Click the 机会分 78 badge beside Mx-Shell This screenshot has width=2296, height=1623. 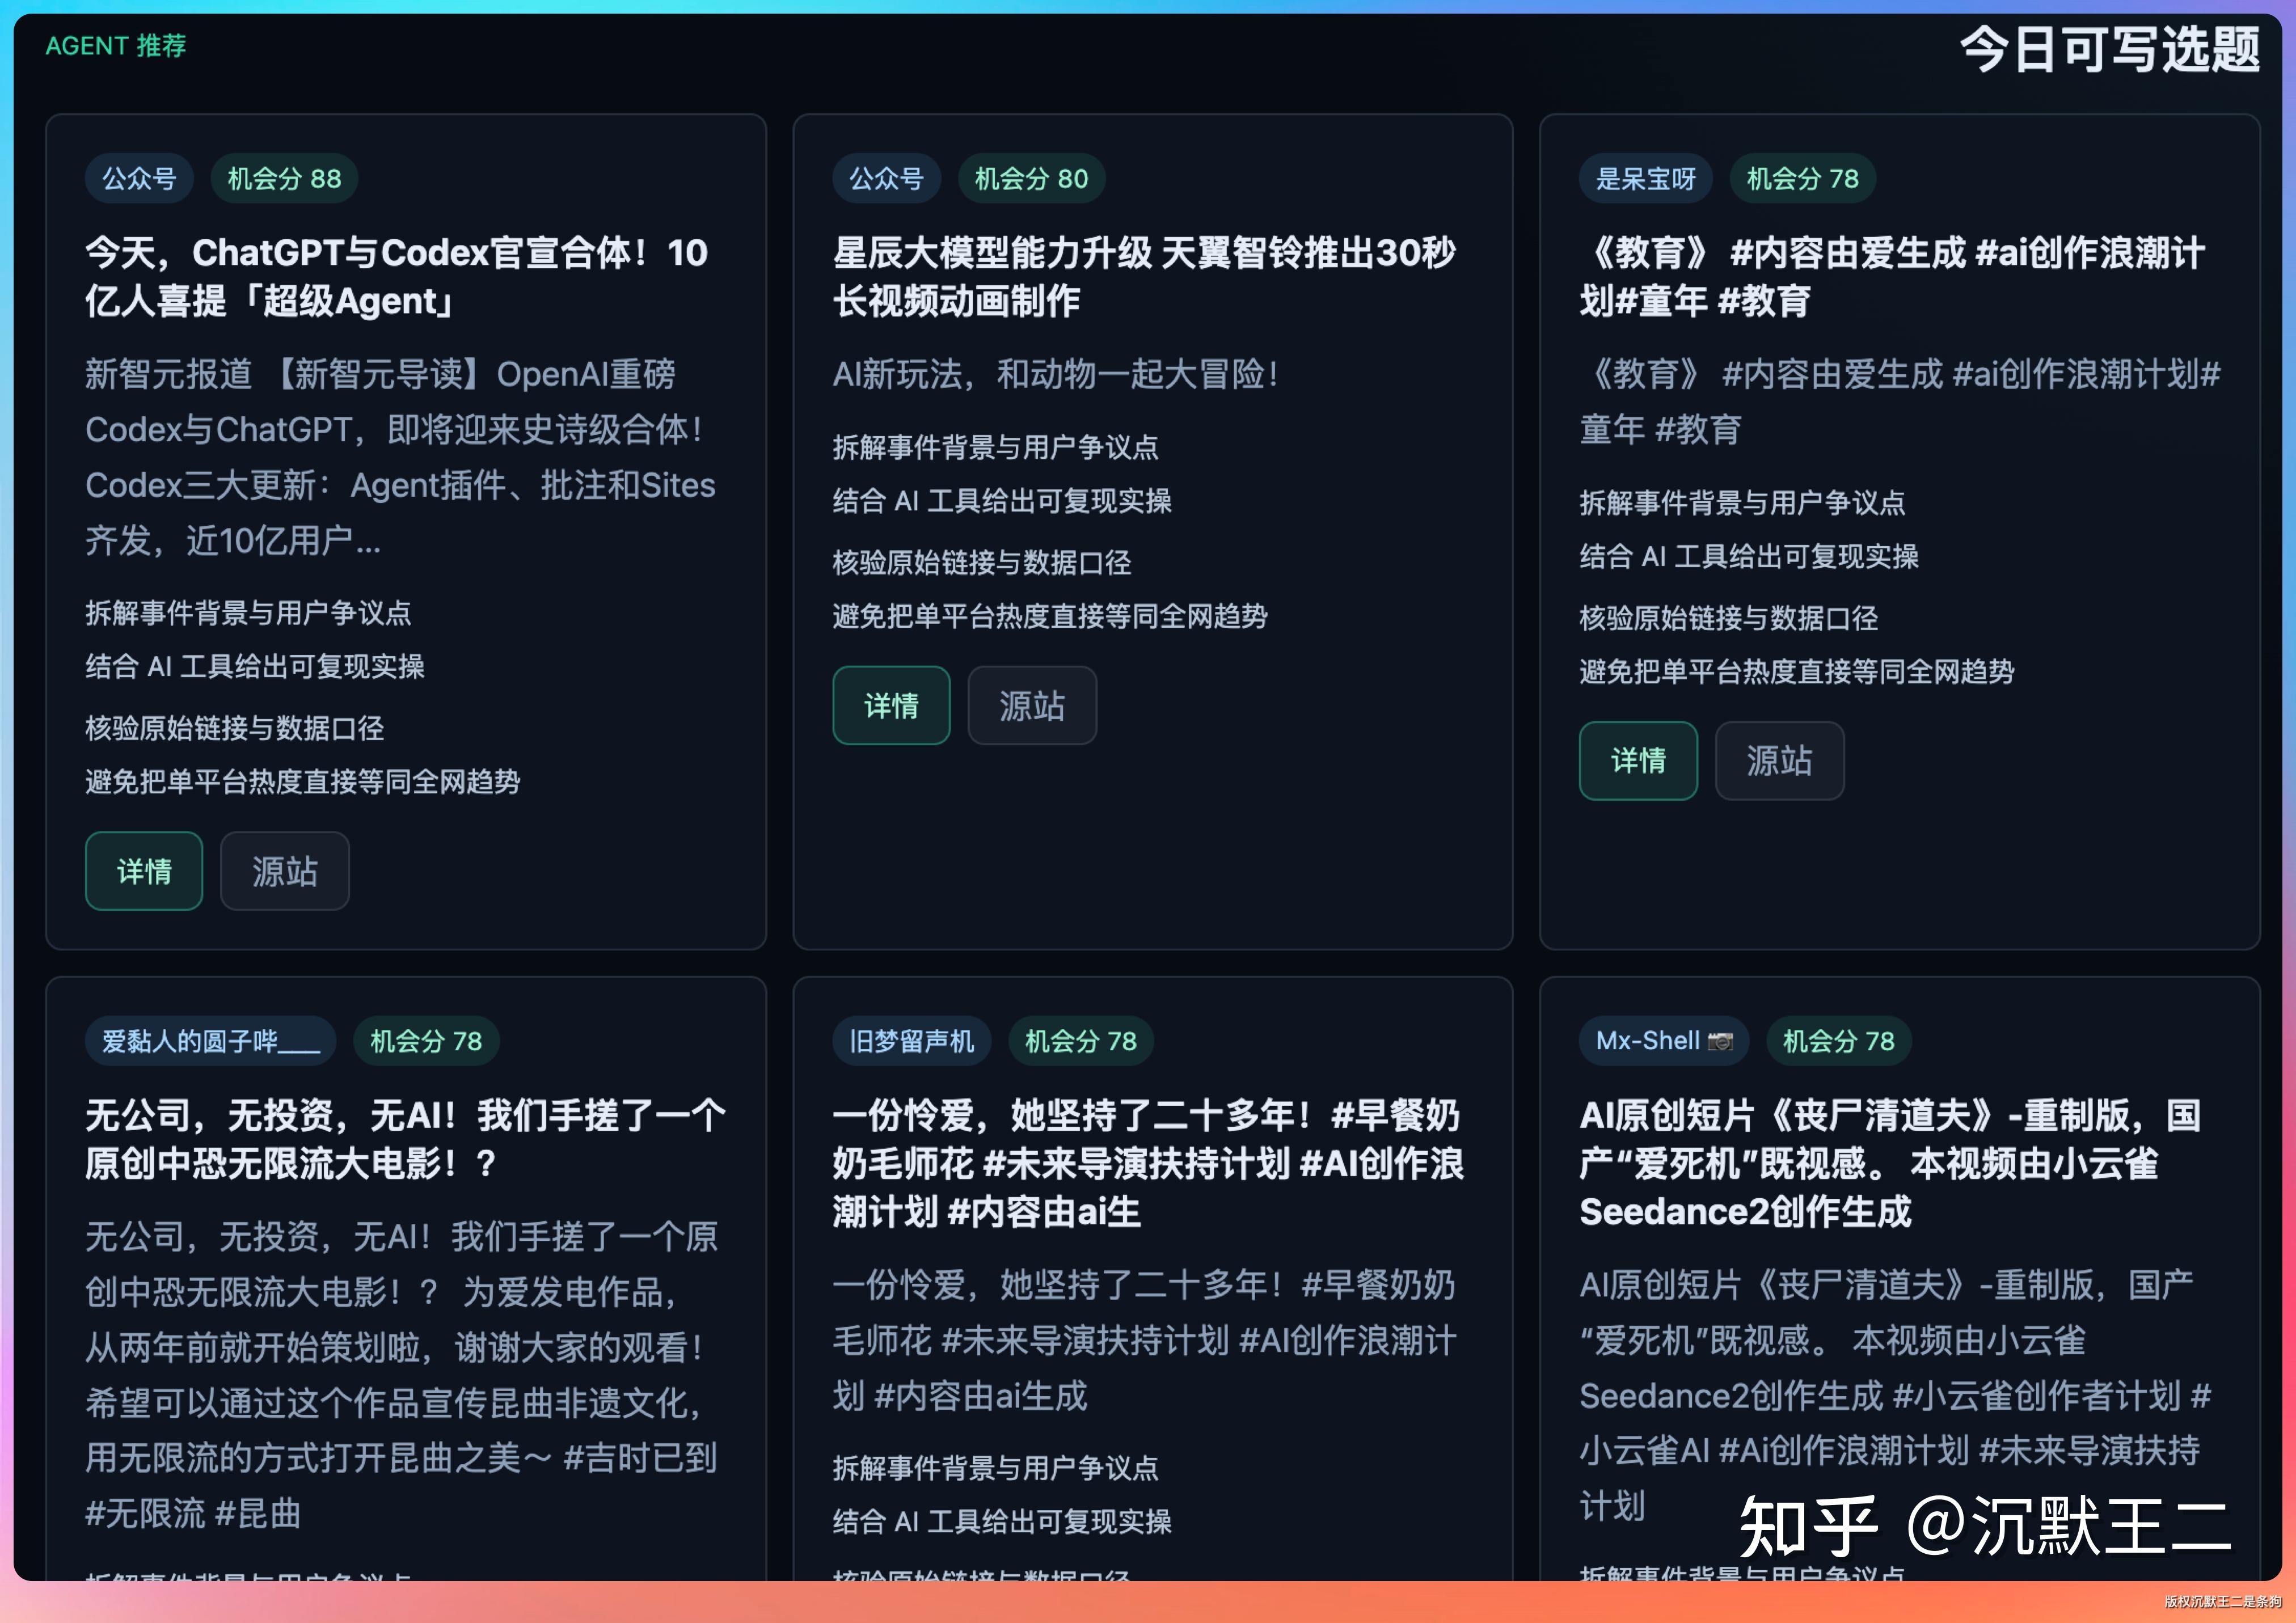[1838, 1041]
